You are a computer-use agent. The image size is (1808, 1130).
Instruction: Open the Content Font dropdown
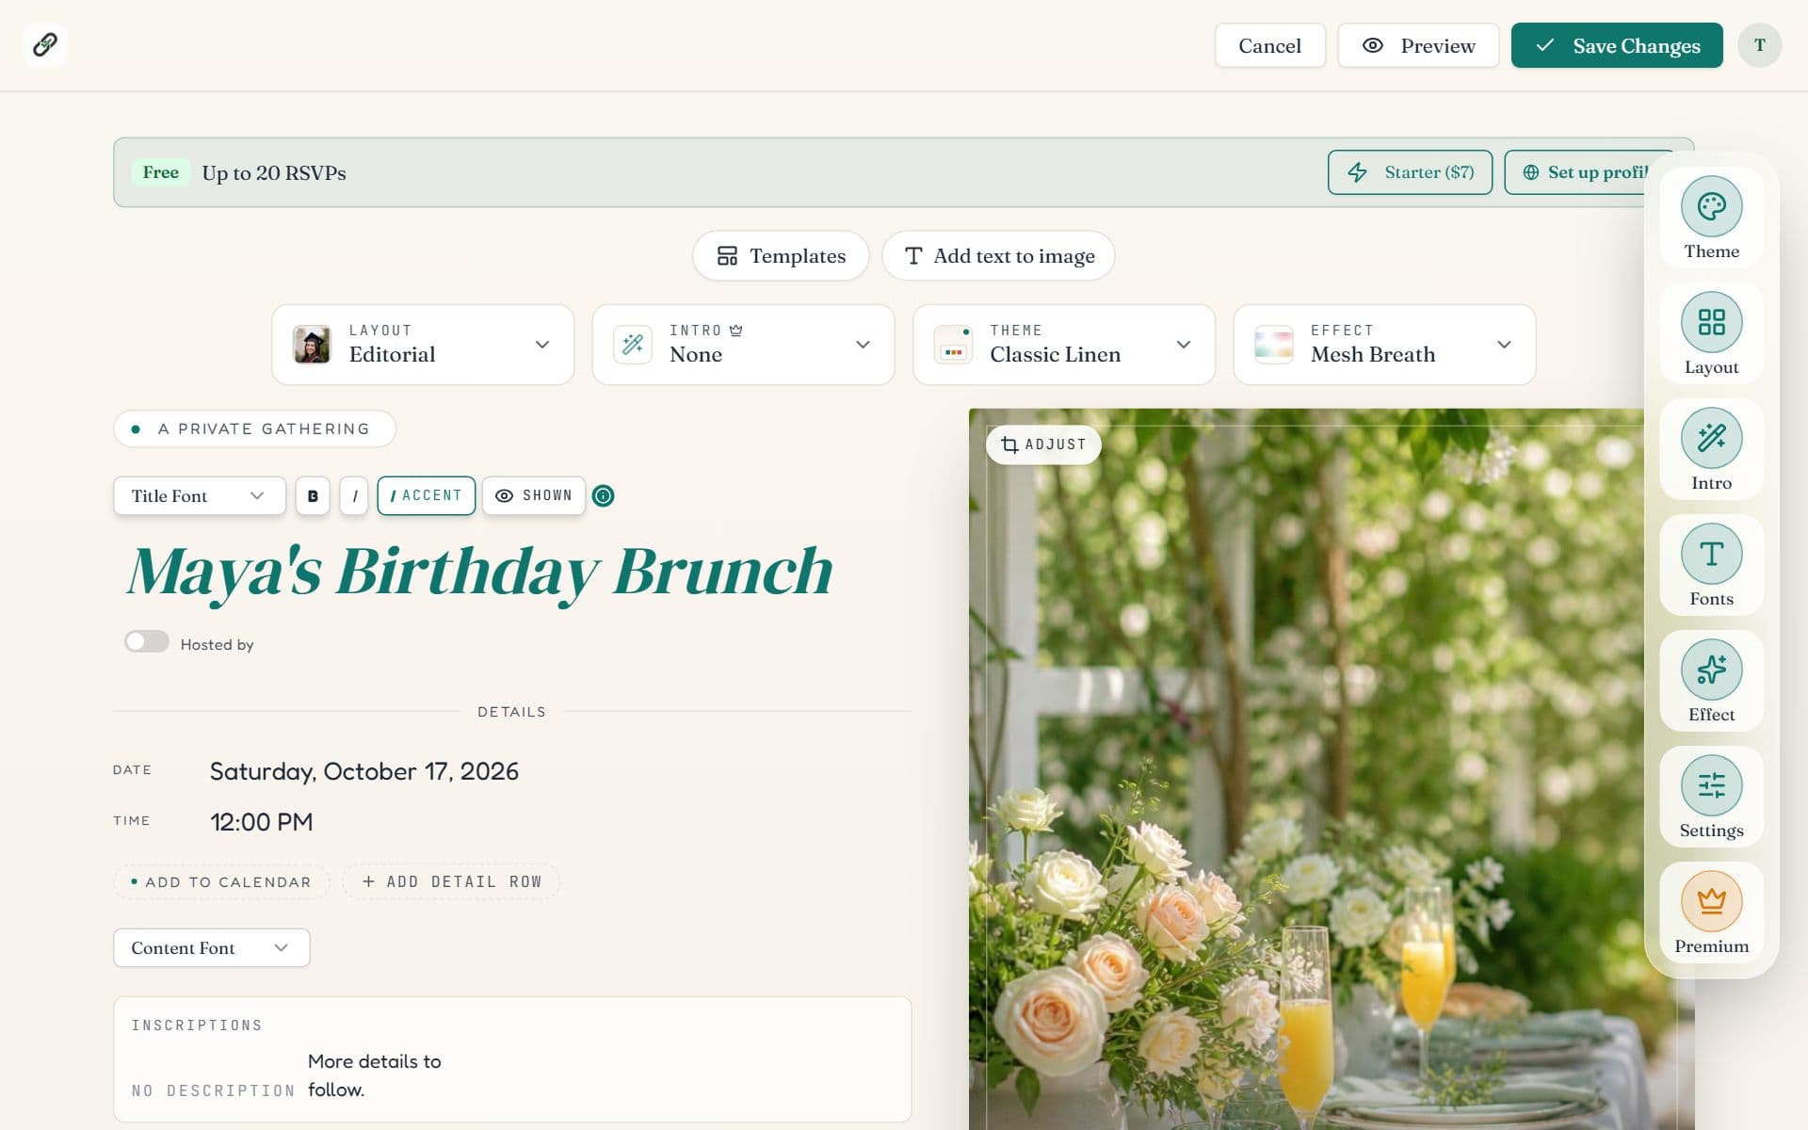pyautogui.click(x=212, y=947)
